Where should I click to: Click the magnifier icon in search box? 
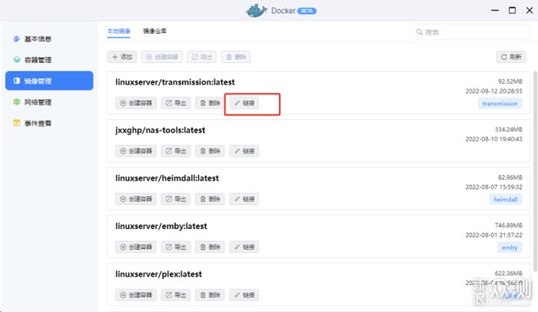[x=419, y=32]
